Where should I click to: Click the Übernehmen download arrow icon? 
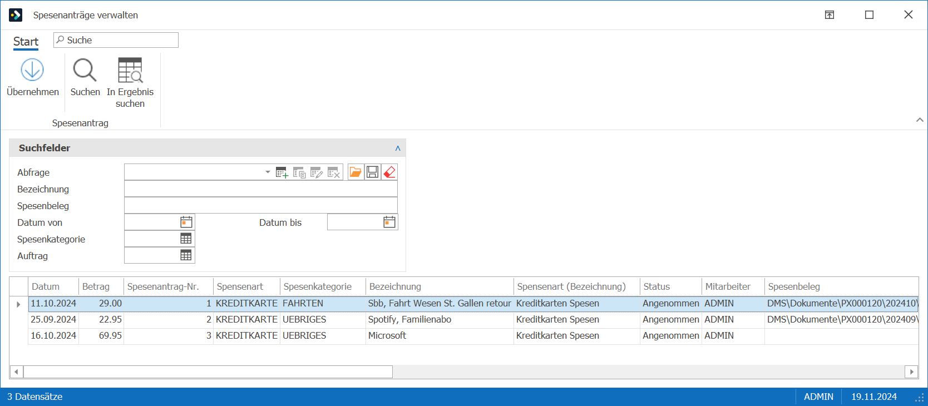(32, 70)
